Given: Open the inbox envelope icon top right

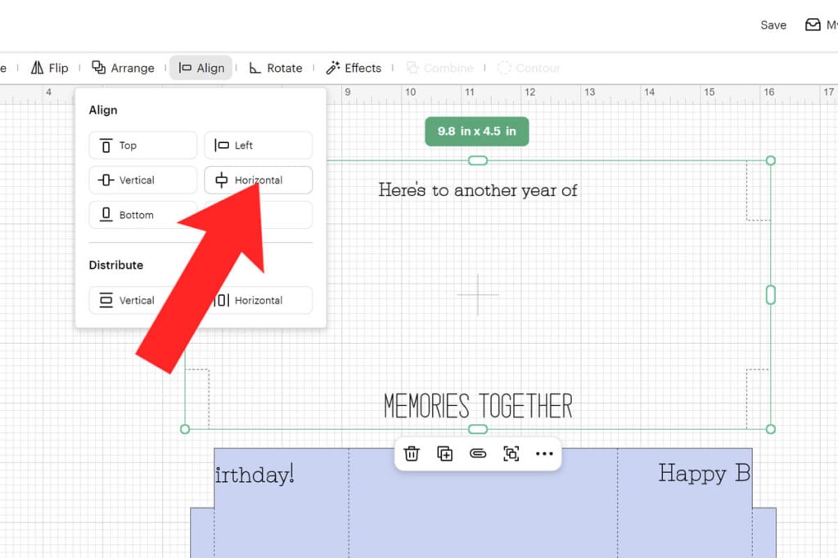Looking at the screenshot, I should click(813, 25).
